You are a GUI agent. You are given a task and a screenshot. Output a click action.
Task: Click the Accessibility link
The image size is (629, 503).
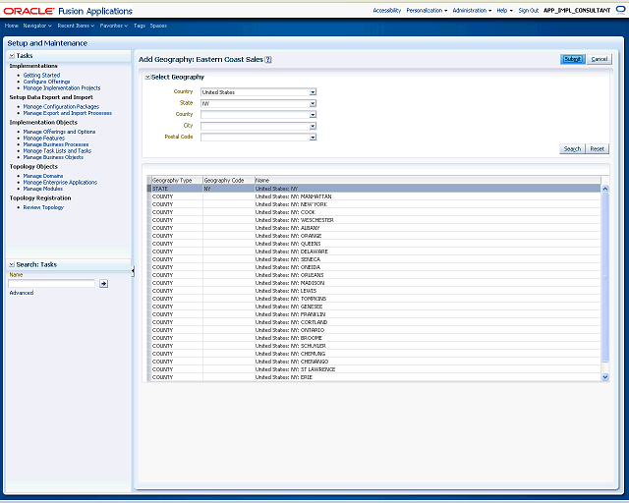(x=386, y=11)
